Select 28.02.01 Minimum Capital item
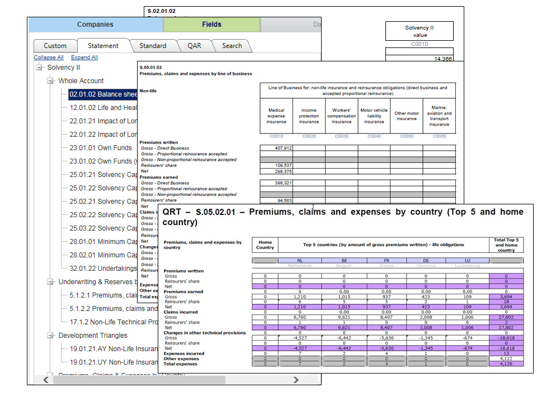Viewport: 537px width, 402px height. click(103, 255)
